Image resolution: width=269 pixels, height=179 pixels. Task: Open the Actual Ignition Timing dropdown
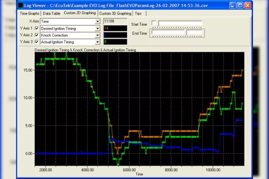[98, 42]
